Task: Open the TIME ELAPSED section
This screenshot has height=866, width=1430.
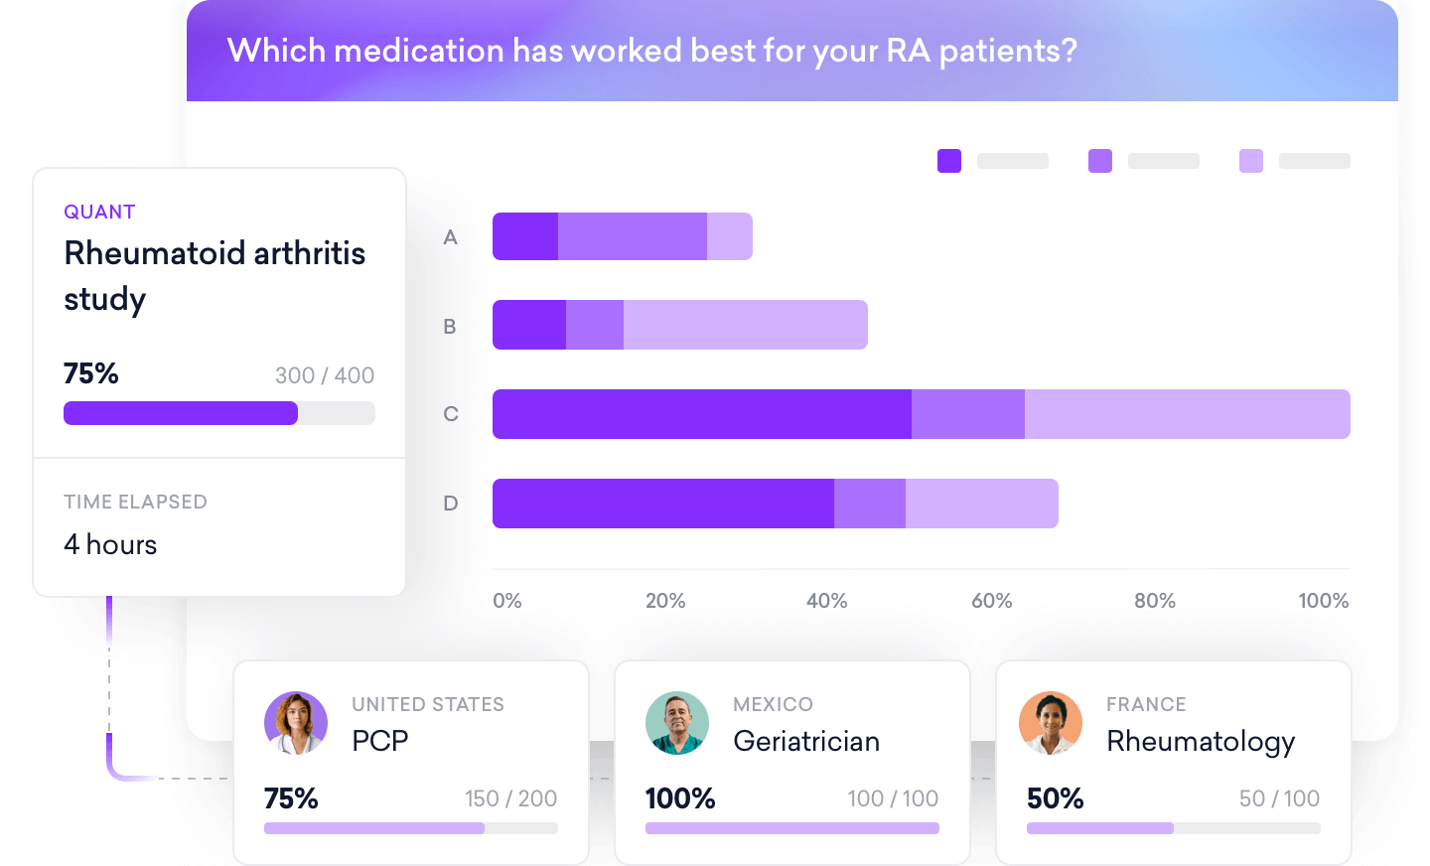Action: click(x=136, y=502)
